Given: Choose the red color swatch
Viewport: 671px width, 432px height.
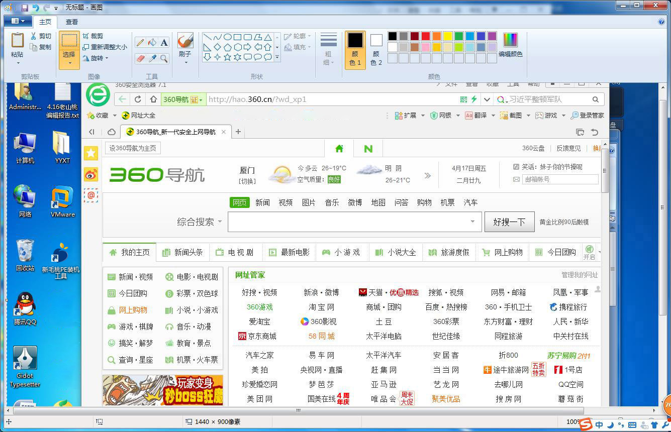Looking at the screenshot, I should click(x=426, y=36).
